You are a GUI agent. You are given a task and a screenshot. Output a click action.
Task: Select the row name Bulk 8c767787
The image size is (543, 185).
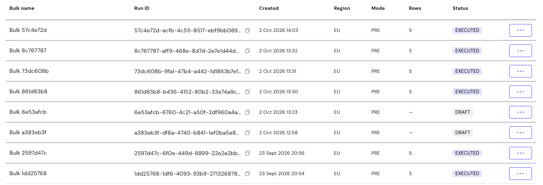coord(28,51)
